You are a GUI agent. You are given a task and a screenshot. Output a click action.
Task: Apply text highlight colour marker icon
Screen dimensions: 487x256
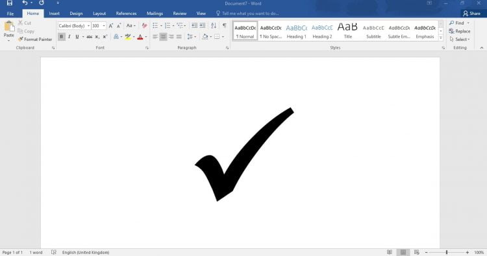tap(128, 36)
